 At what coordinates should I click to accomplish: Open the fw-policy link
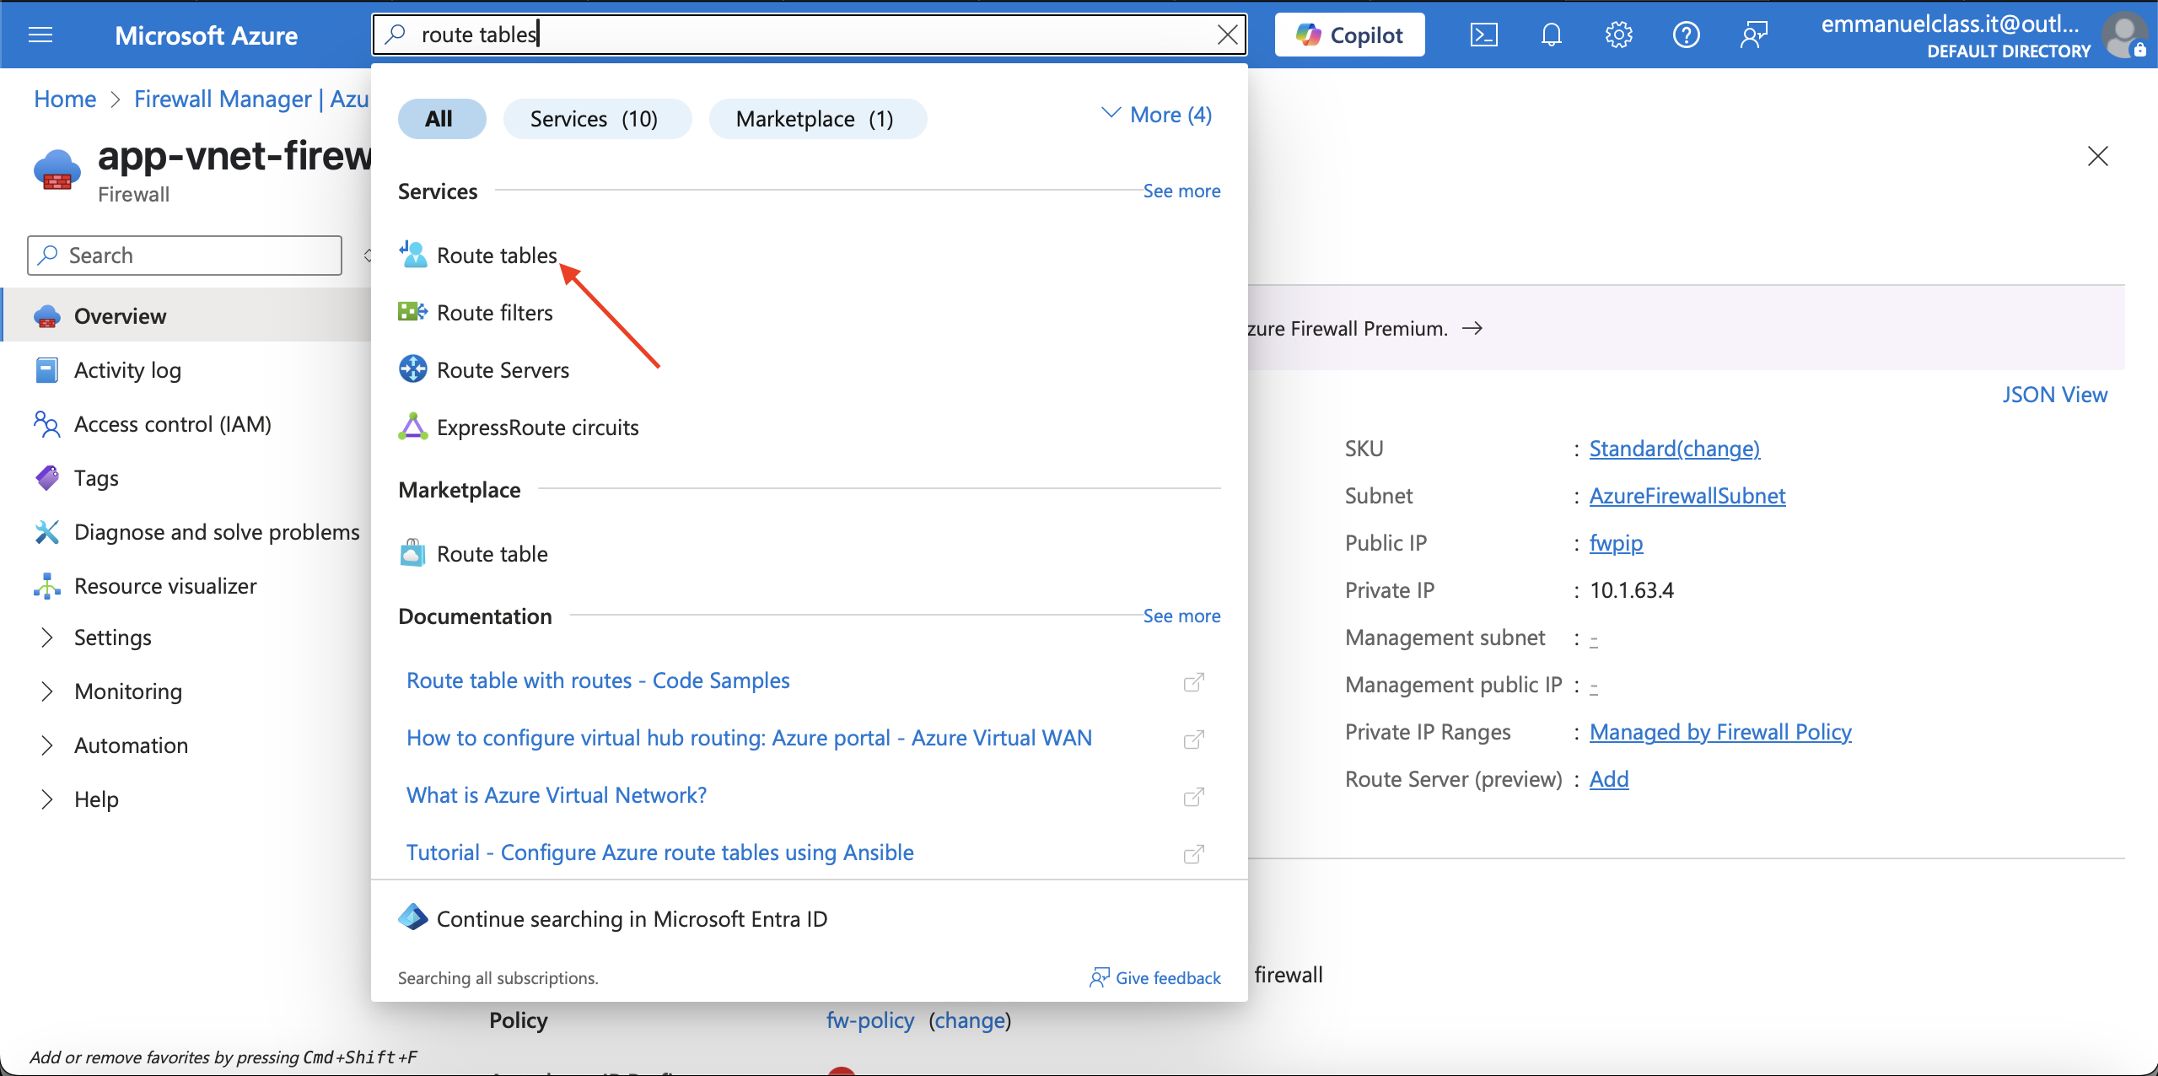pyautogui.click(x=869, y=1020)
